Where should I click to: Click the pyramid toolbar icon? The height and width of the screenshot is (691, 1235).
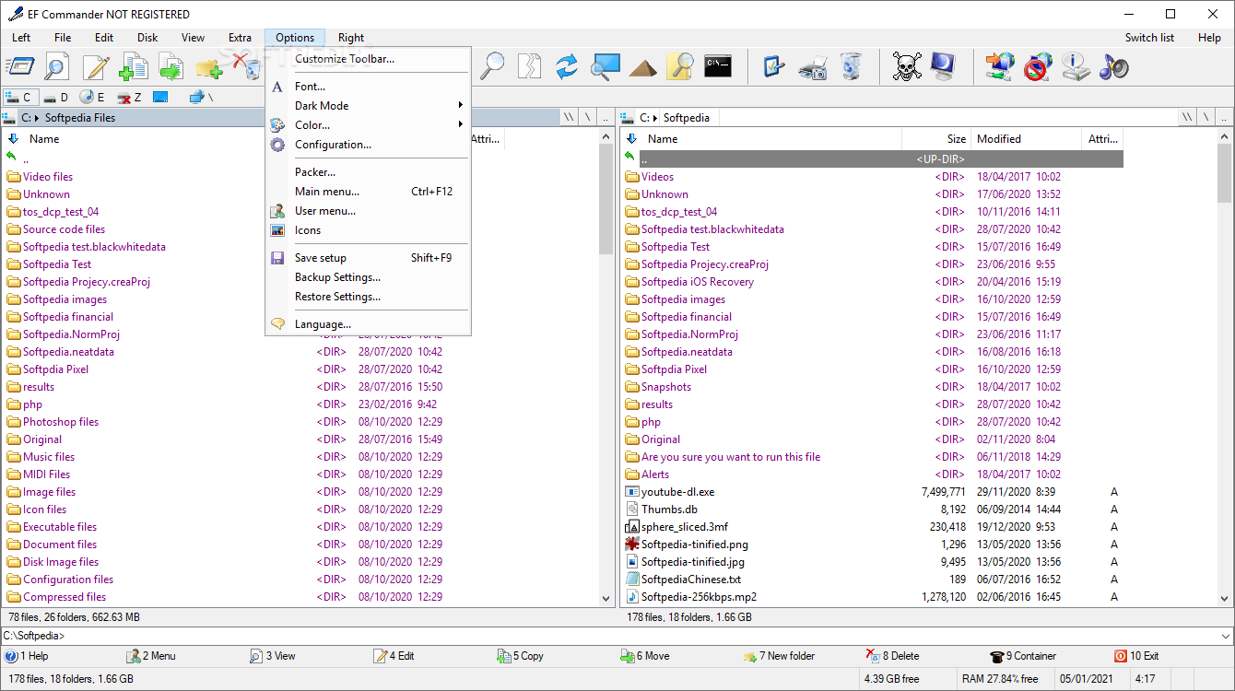pos(643,66)
